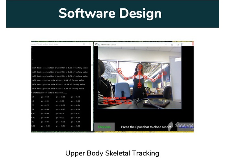Click the green Previous button

(x=104, y=127)
